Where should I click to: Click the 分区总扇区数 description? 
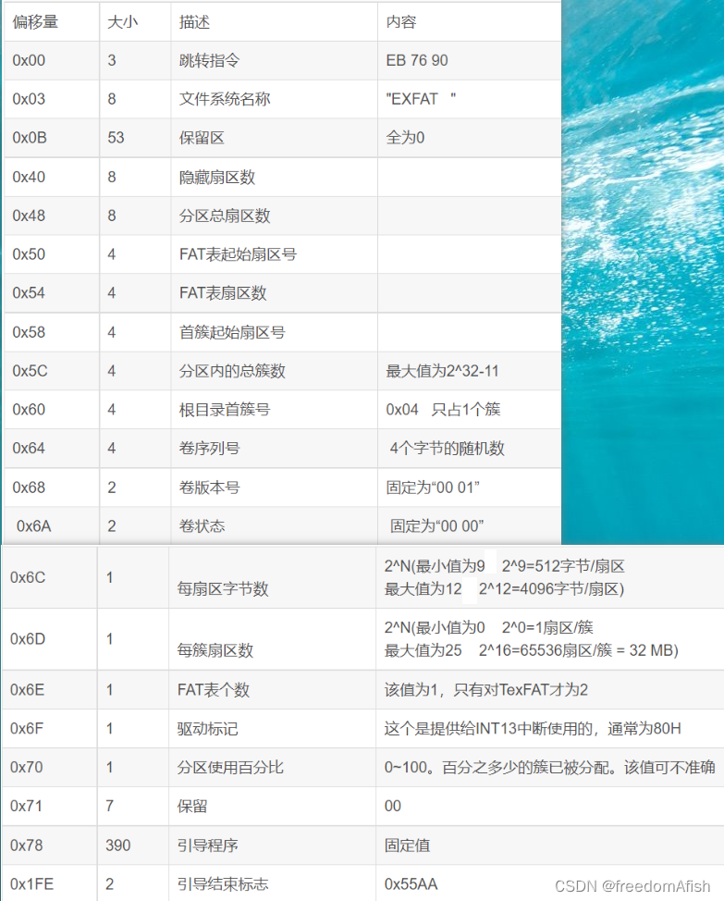pos(225,216)
